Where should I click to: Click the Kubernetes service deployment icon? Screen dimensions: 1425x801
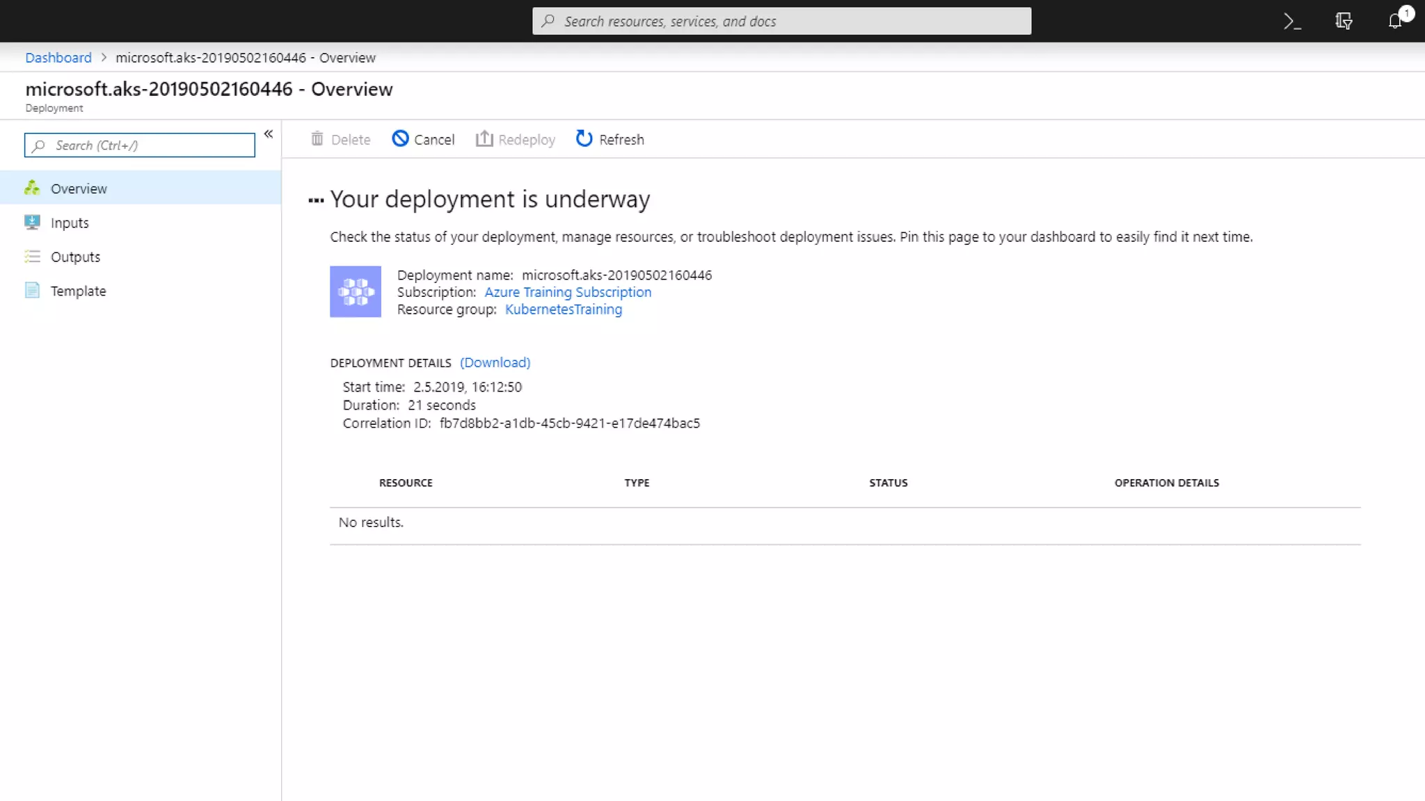pos(356,292)
